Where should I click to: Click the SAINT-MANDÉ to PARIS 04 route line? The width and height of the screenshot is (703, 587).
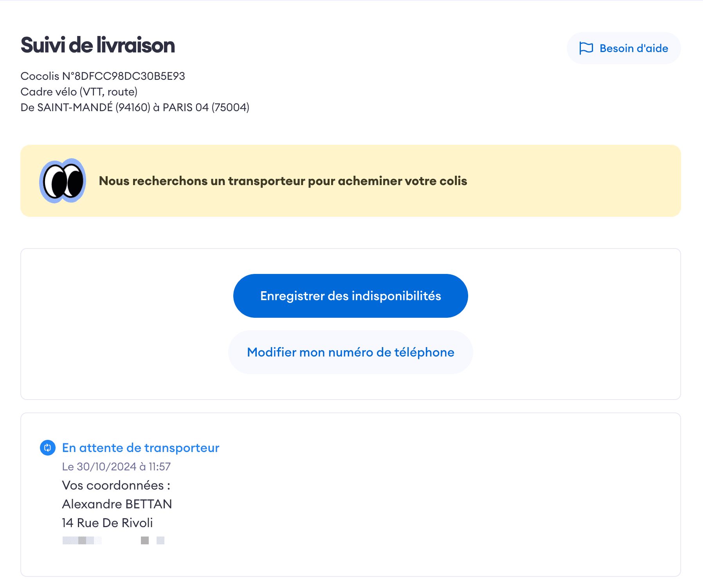tap(135, 107)
